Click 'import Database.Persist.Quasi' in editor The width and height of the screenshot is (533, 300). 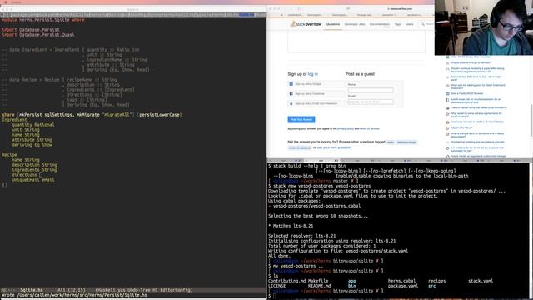pos(38,35)
